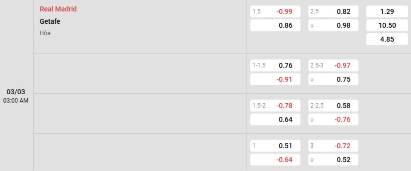Select 1 handicap odds 0.51

coord(275,146)
